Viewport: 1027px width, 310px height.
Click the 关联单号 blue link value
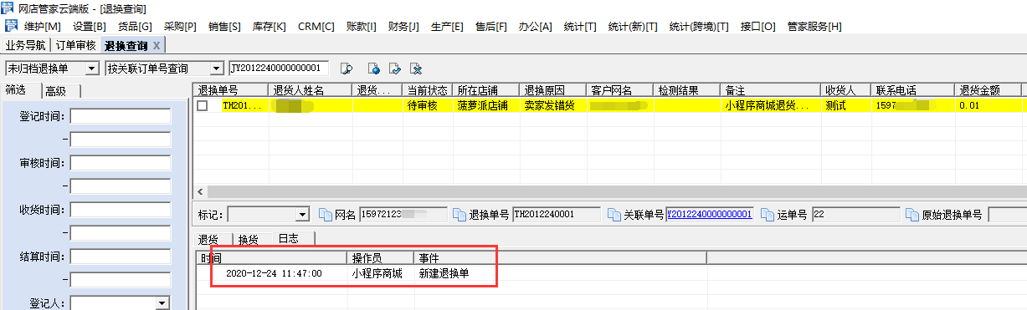tap(710, 215)
